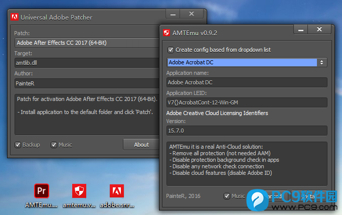Click the shield logo in AMTEmu title bar
Screen dimensions: 342x215
166,33
